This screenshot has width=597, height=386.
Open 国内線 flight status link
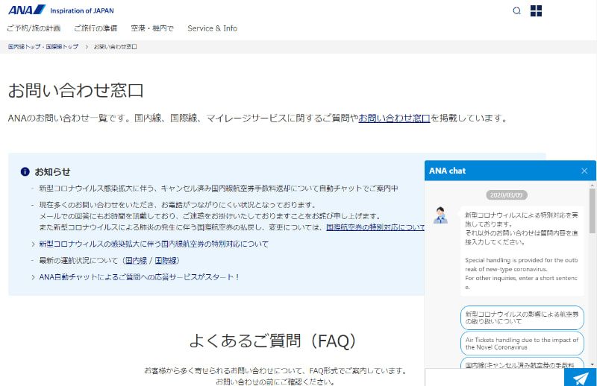point(136,261)
